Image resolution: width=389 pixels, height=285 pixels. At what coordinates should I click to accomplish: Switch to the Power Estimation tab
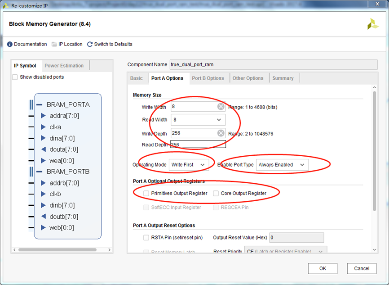pos(64,66)
